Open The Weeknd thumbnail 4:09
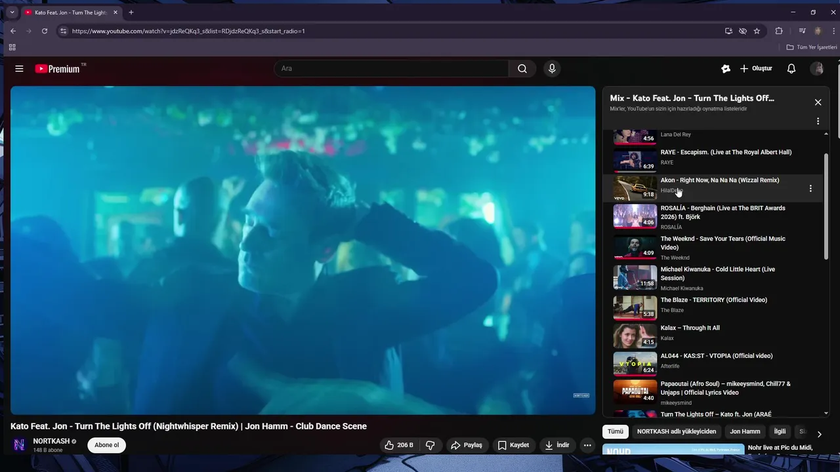The width and height of the screenshot is (840, 472). click(x=635, y=247)
